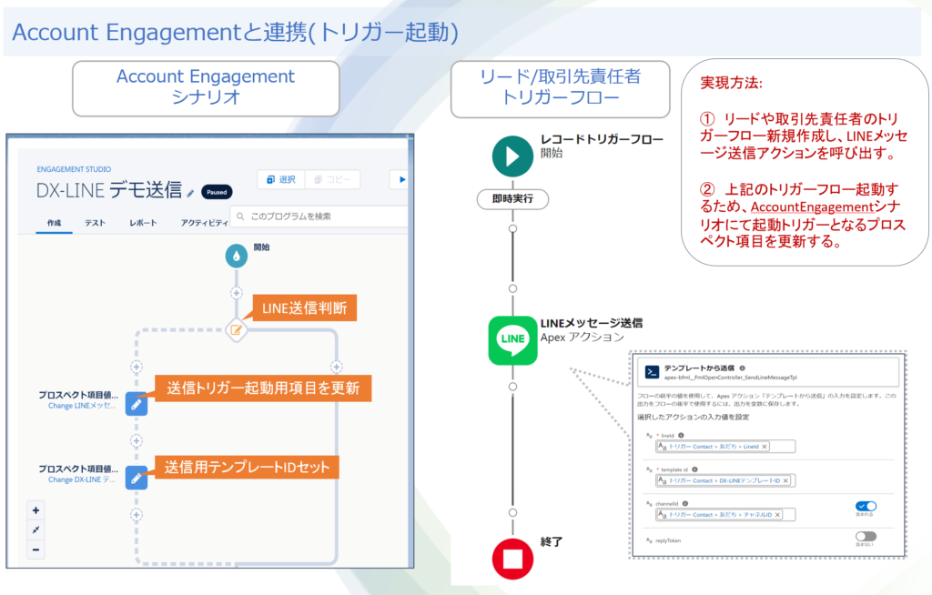
Task: Edit program name with pencil icon
Action: pyautogui.click(x=190, y=193)
